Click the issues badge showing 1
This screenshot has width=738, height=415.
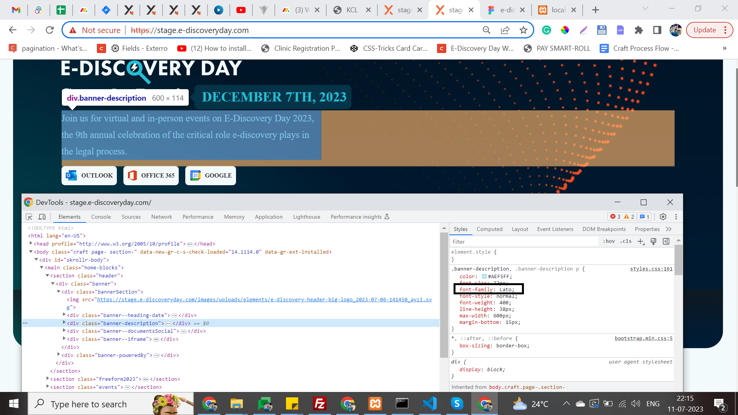pyautogui.click(x=645, y=217)
